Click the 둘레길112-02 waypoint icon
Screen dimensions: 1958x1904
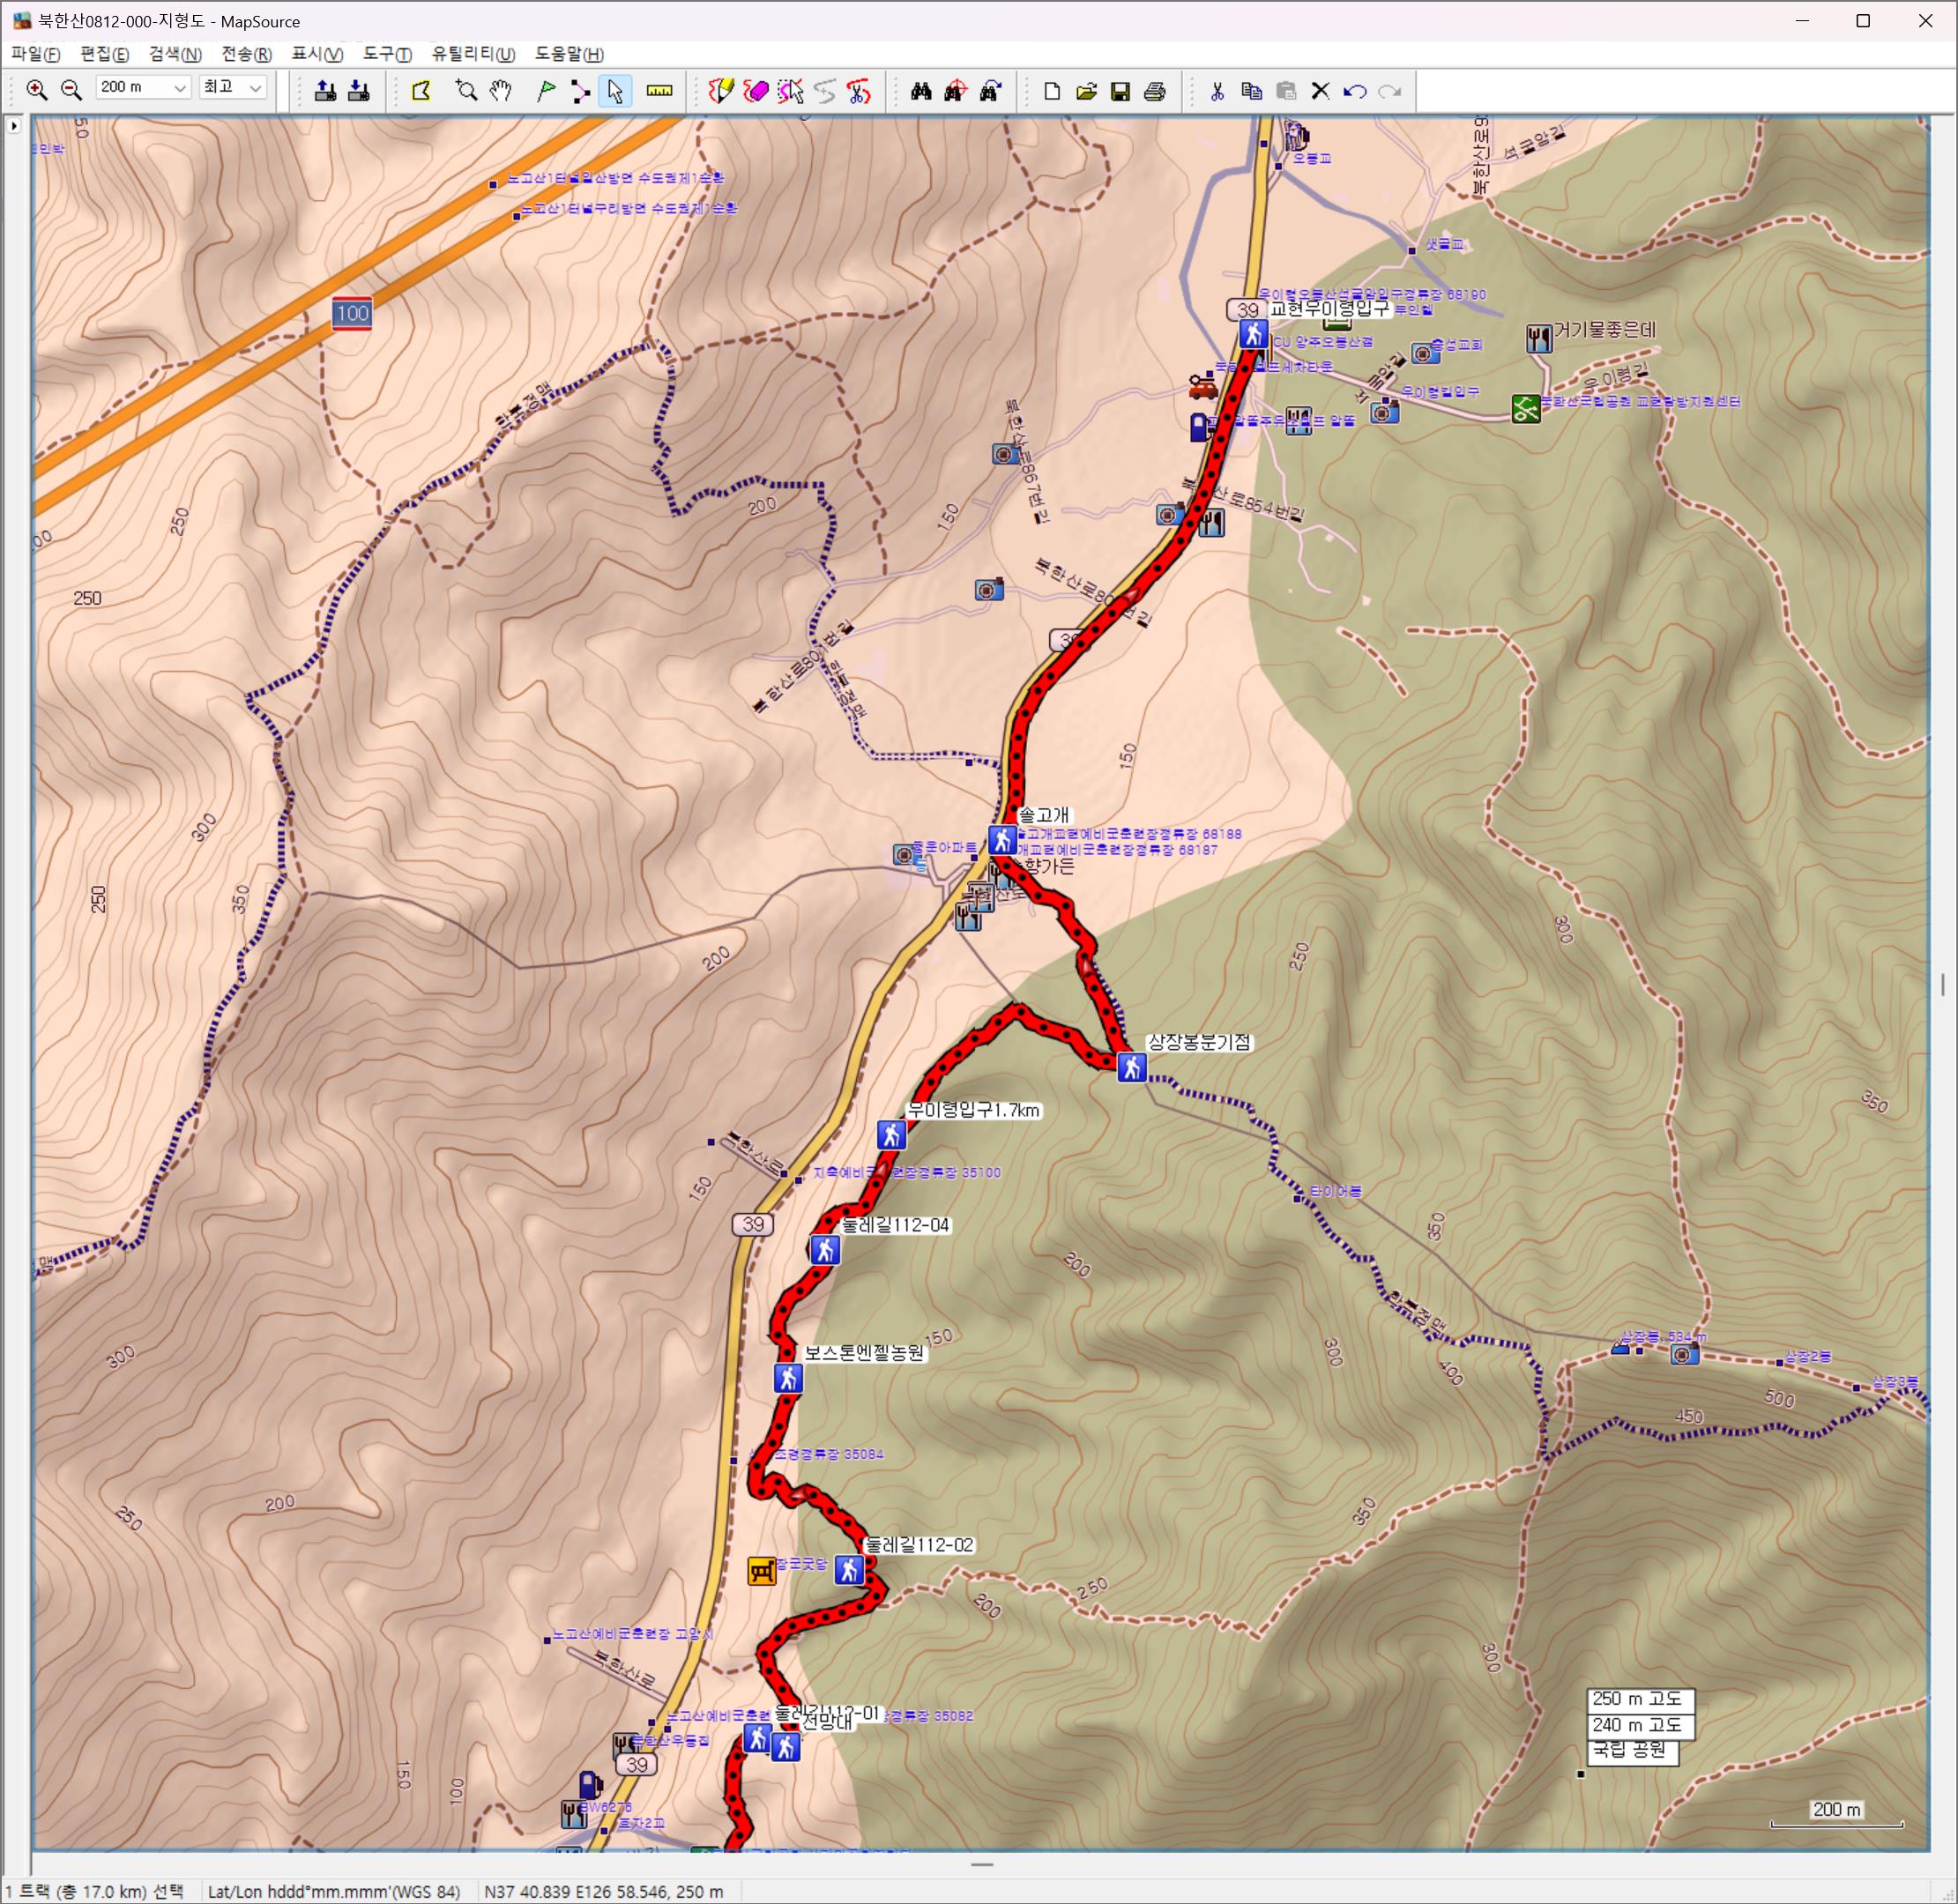click(849, 1570)
